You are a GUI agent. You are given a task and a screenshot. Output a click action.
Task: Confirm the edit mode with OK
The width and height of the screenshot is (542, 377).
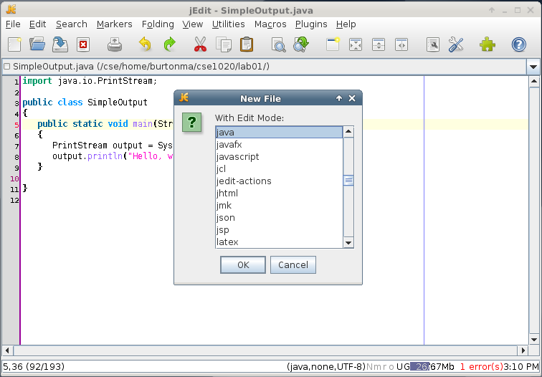(243, 264)
